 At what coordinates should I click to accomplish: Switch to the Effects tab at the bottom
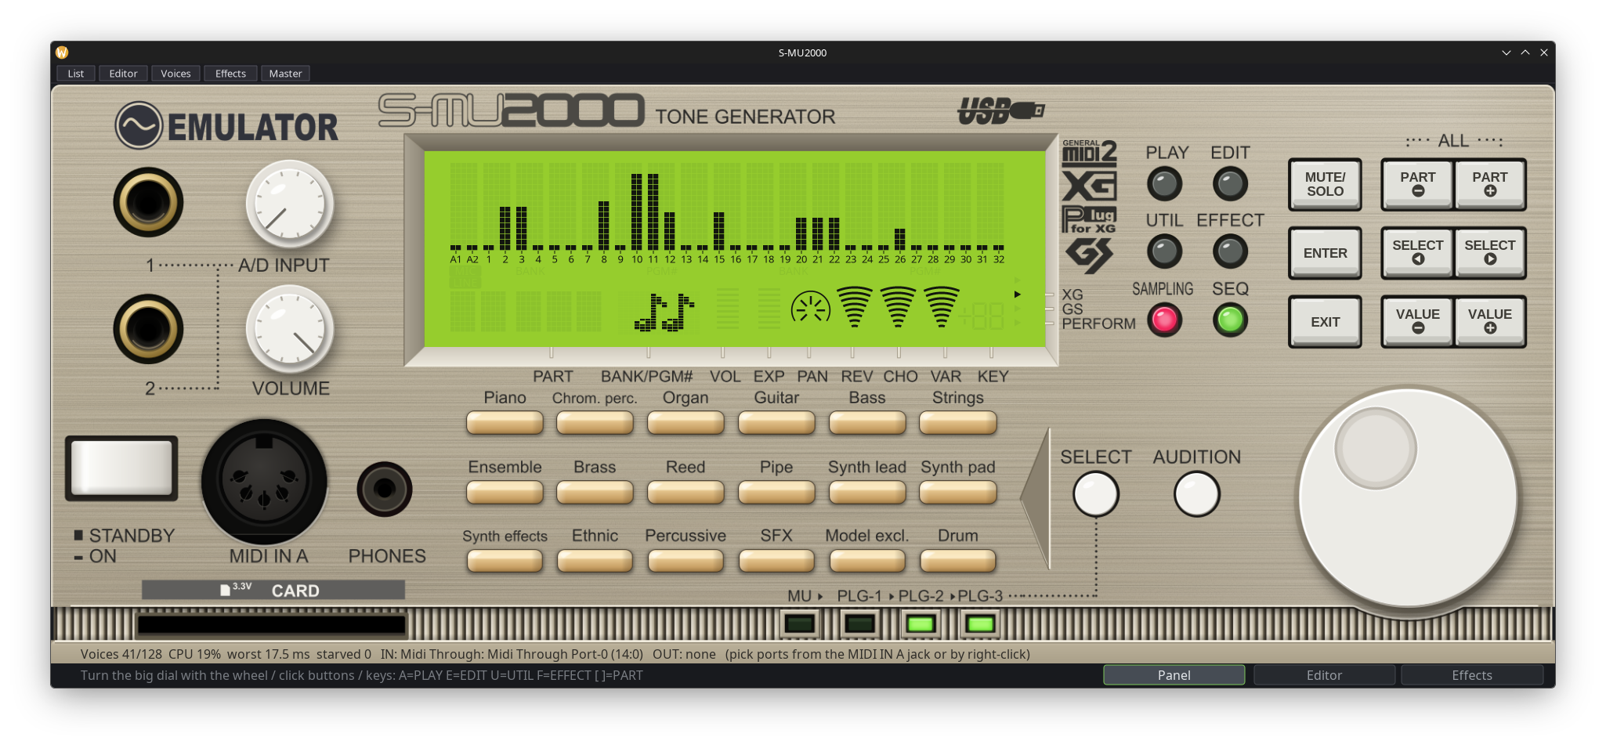(x=1472, y=675)
